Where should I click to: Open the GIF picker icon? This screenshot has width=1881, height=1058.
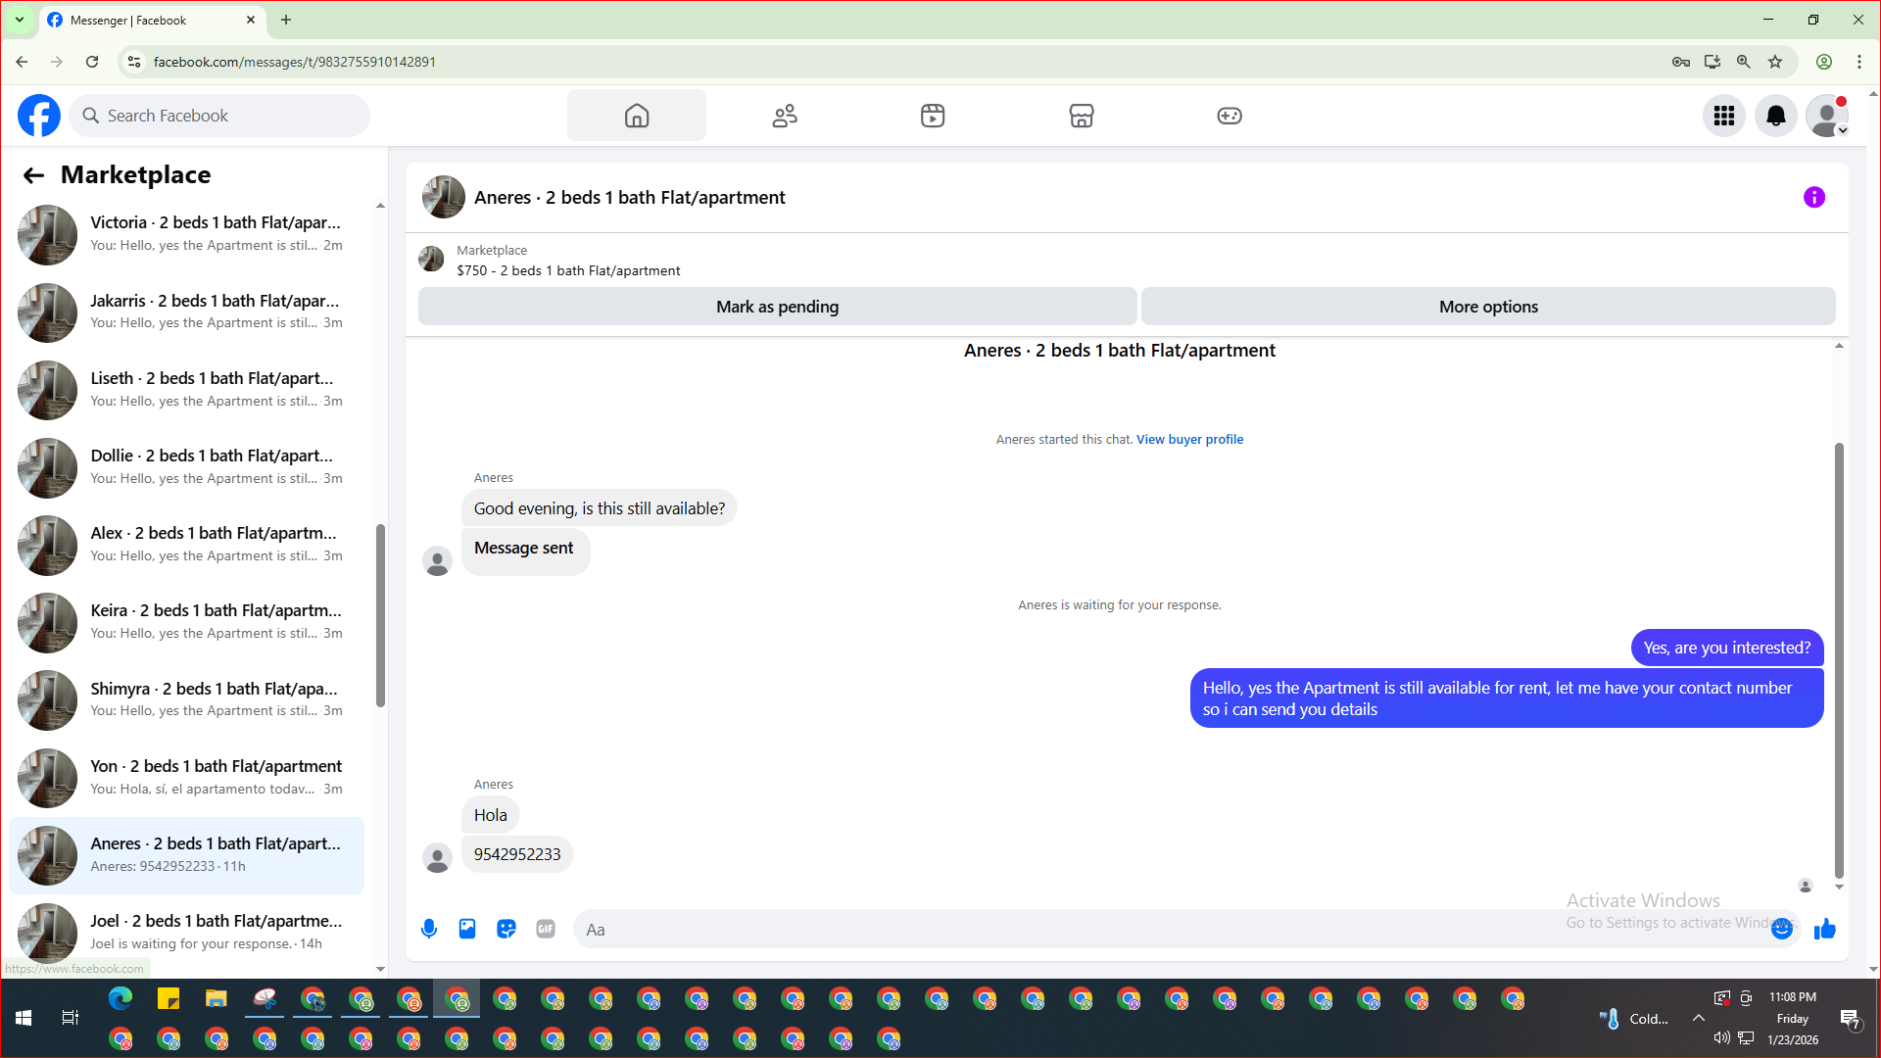(x=546, y=929)
